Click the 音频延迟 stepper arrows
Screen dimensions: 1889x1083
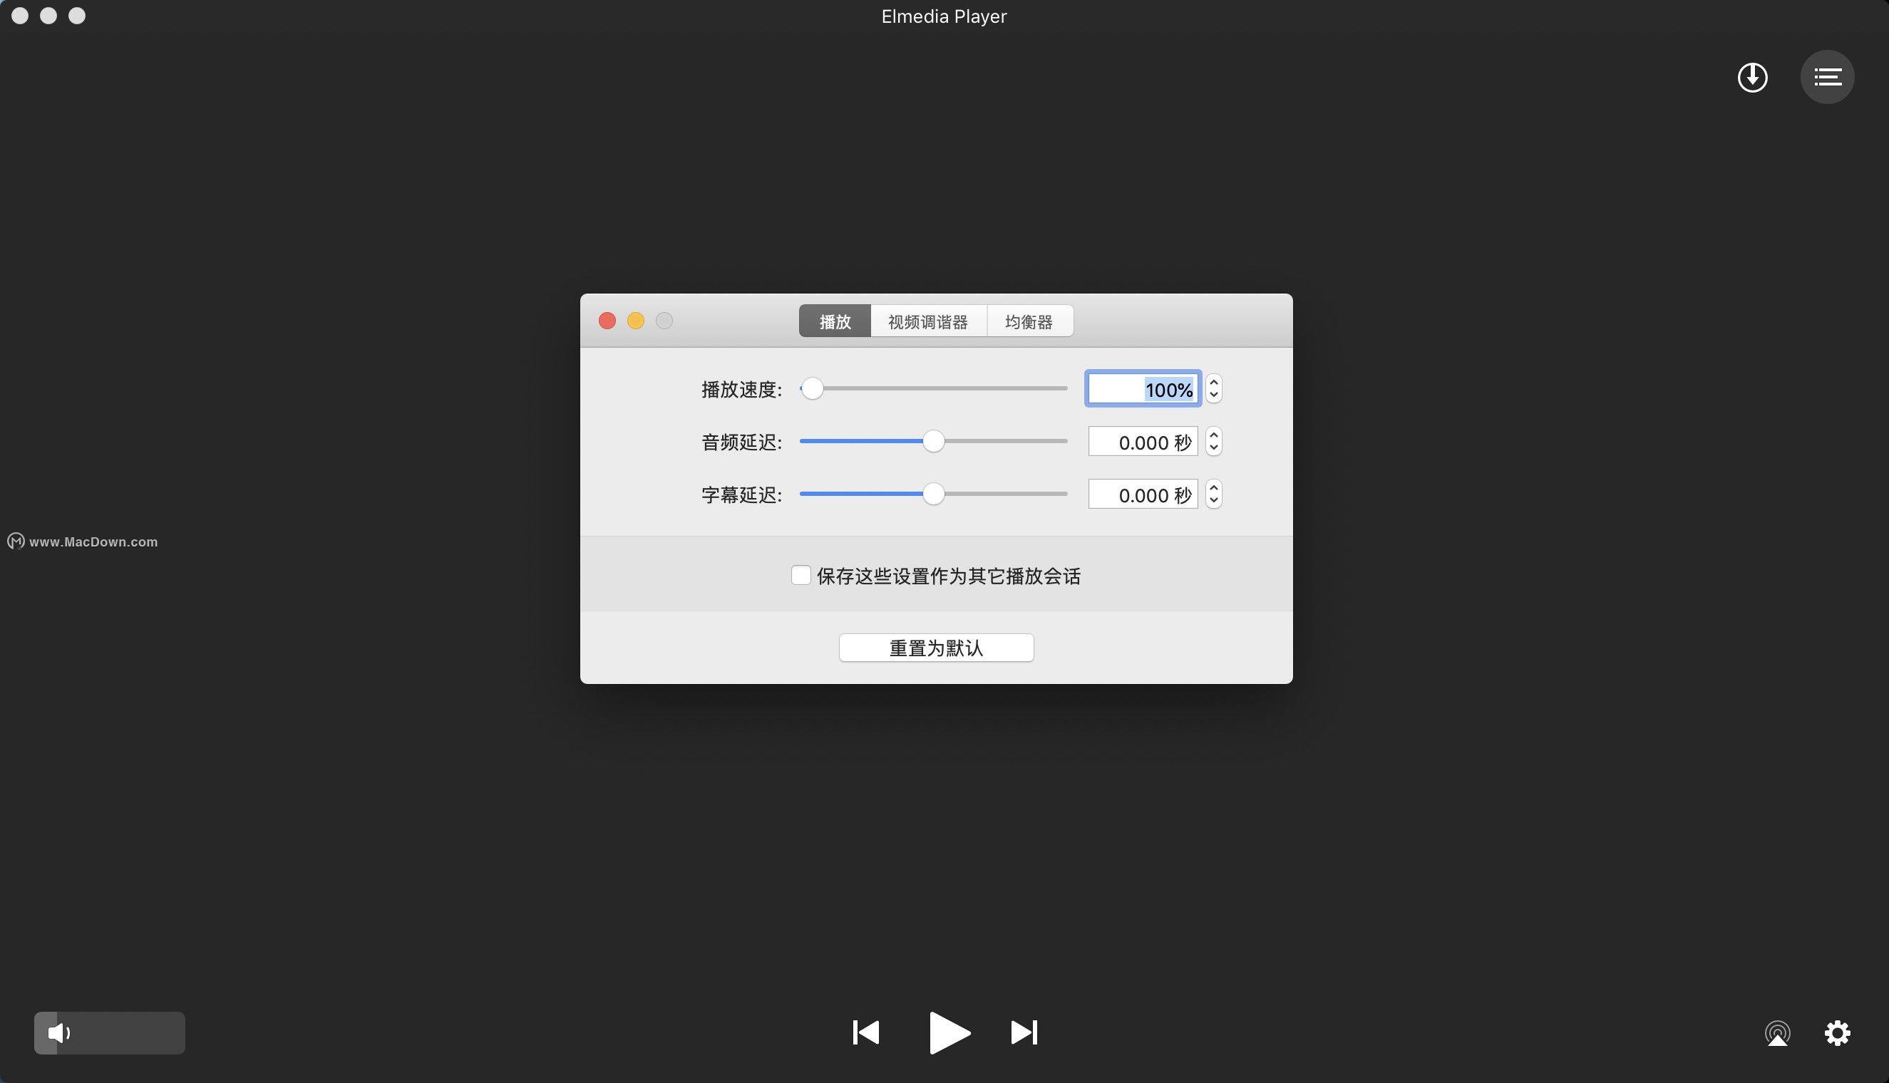tap(1213, 441)
